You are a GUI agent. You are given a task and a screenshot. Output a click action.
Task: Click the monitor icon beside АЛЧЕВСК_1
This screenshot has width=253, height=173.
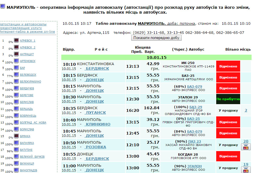pyautogui.click(x=16, y=40)
